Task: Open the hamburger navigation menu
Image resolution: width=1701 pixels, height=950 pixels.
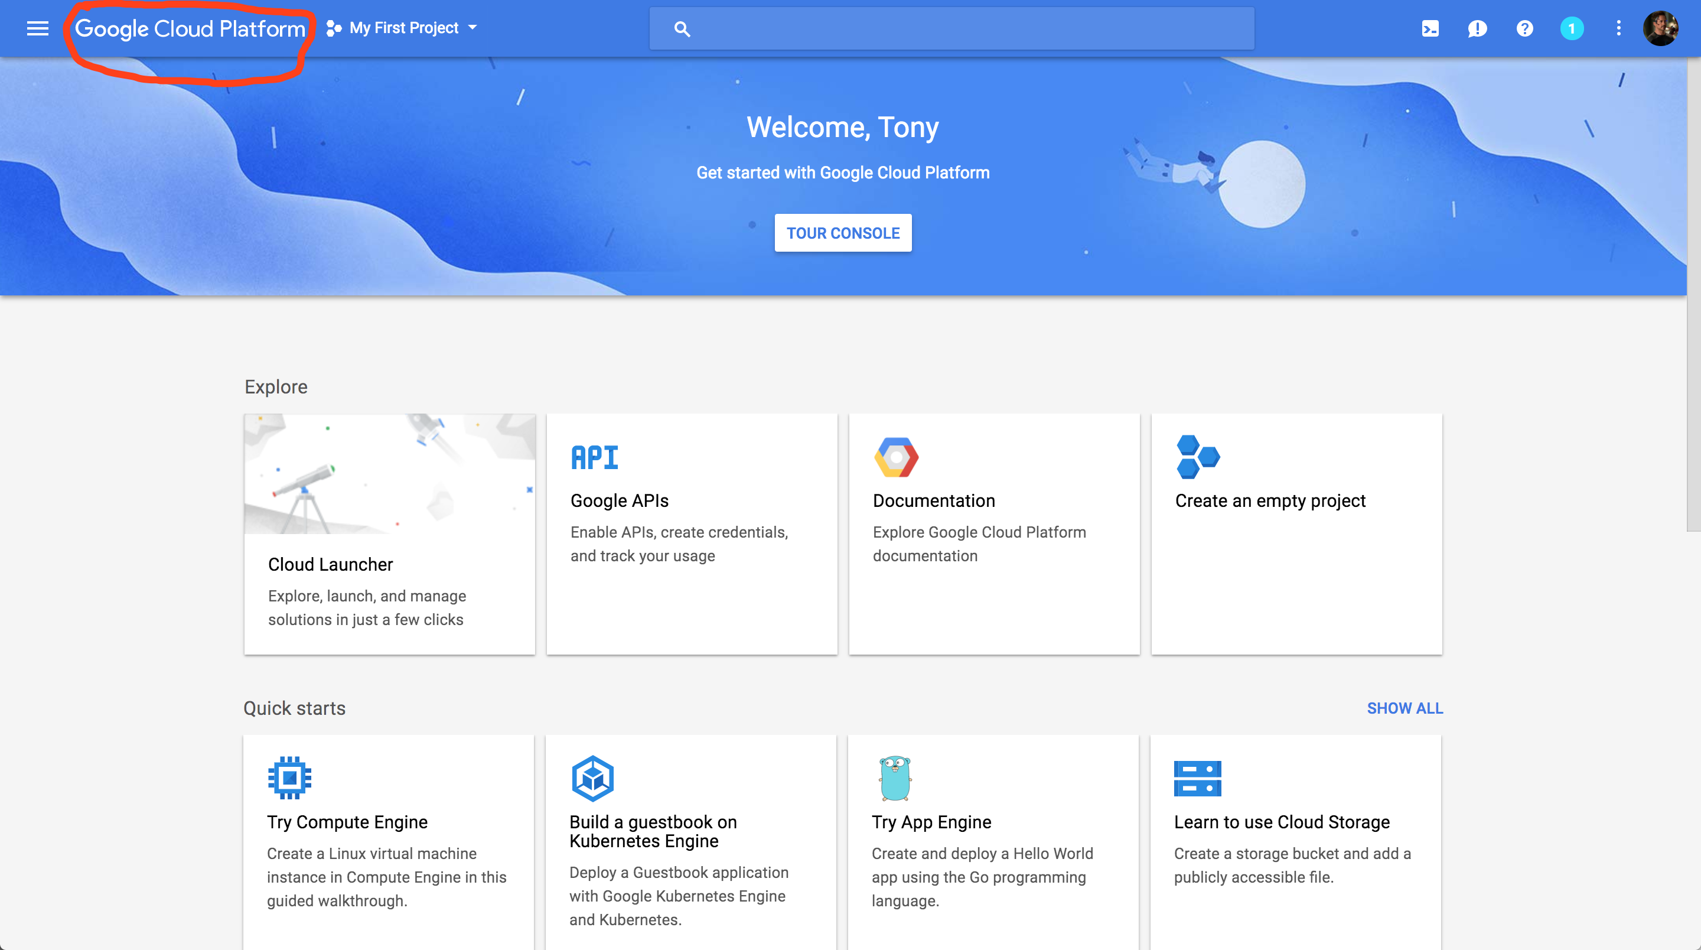Action: [x=38, y=28]
